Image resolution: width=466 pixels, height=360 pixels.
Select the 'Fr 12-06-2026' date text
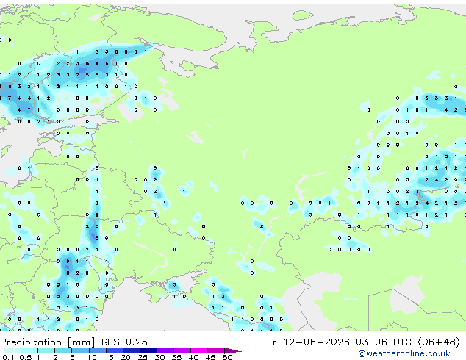[x=308, y=342]
